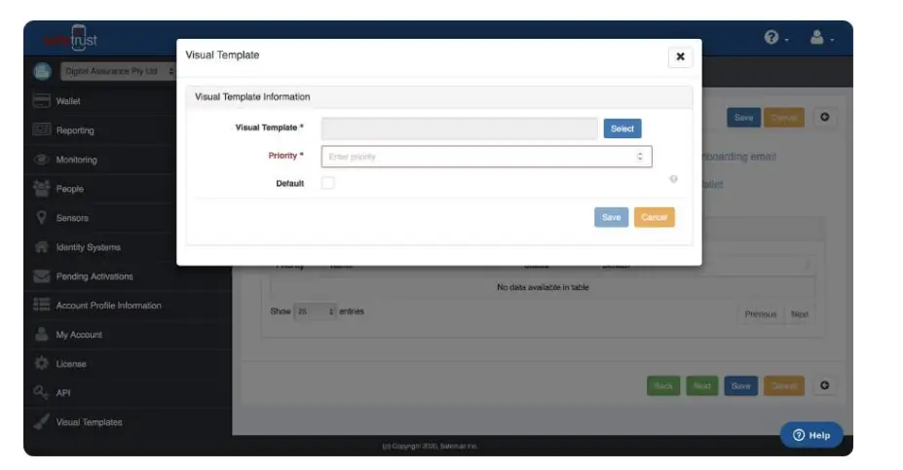The image size is (903, 470).
Task: Open the user profile menu in header
Action: click(822, 38)
